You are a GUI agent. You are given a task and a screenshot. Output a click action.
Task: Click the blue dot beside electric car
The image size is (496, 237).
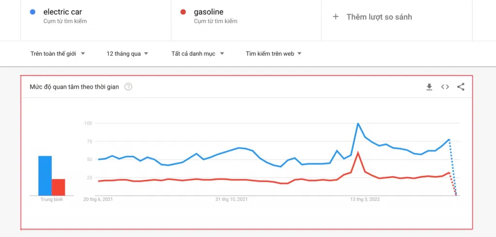point(32,12)
